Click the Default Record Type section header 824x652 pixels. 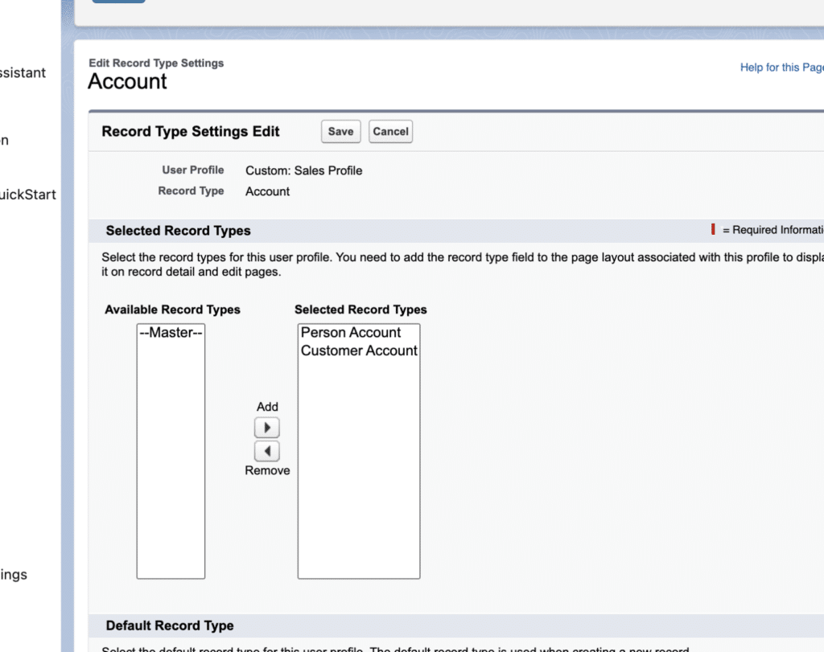pos(170,625)
